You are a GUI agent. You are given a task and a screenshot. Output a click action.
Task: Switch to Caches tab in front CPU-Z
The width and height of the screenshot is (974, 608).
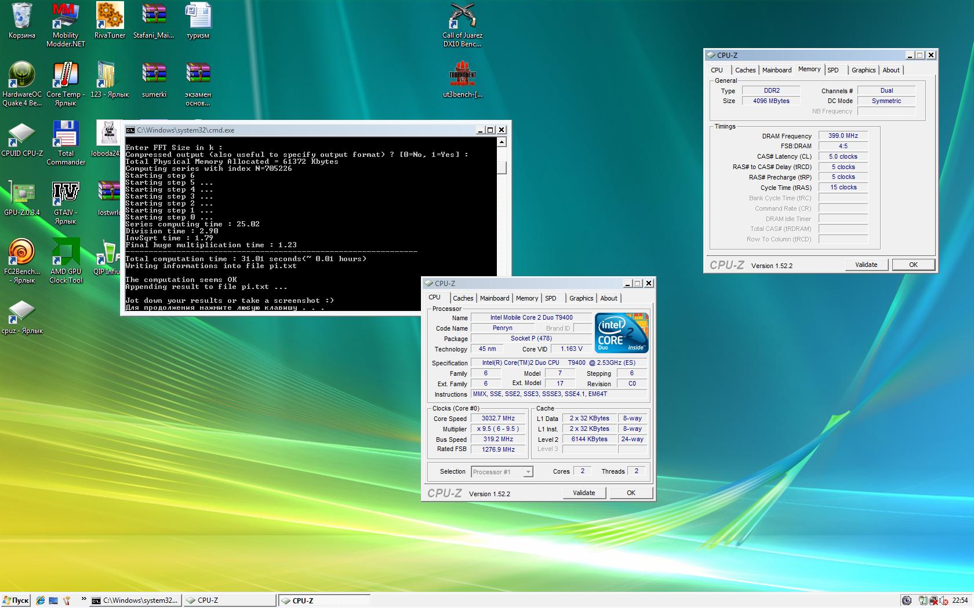tap(463, 298)
